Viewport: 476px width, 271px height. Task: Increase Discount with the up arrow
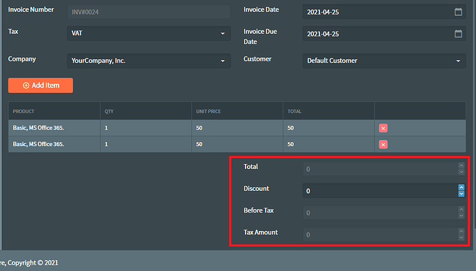click(461, 188)
